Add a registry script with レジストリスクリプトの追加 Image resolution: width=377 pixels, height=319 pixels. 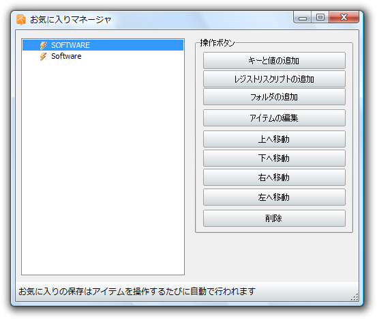tap(274, 79)
